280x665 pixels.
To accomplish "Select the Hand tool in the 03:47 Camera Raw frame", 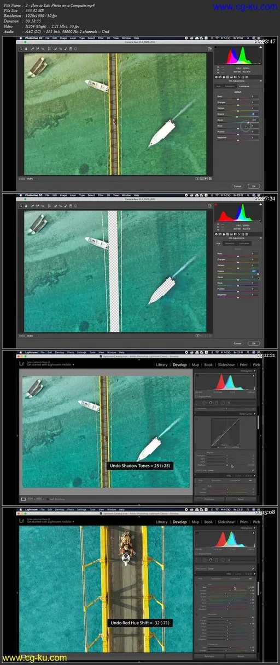I will [27, 48].
